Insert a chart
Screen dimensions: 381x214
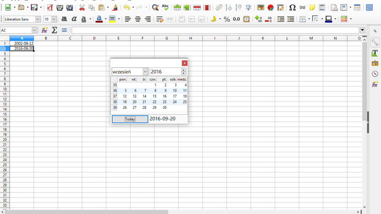(x=271, y=7)
